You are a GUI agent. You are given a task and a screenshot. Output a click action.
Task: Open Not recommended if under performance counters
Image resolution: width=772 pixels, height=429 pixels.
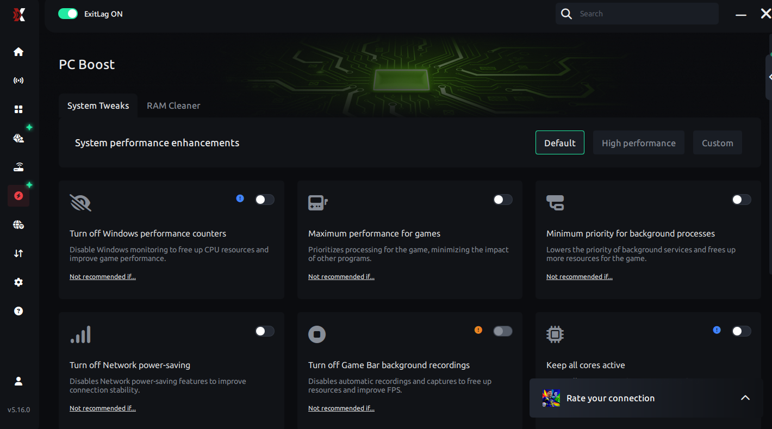click(x=103, y=277)
